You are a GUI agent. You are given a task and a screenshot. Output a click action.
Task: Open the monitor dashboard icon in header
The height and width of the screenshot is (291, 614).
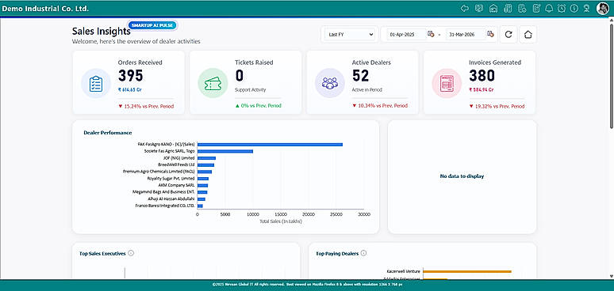[479, 8]
